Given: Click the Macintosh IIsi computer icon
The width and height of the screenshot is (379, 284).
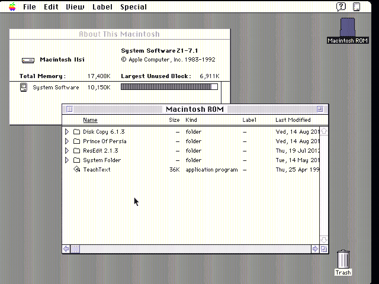Looking at the screenshot, I should [x=28, y=60].
